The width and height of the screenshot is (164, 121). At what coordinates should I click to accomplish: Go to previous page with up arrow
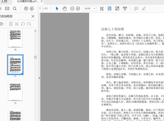pyautogui.click(x=26, y=8)
